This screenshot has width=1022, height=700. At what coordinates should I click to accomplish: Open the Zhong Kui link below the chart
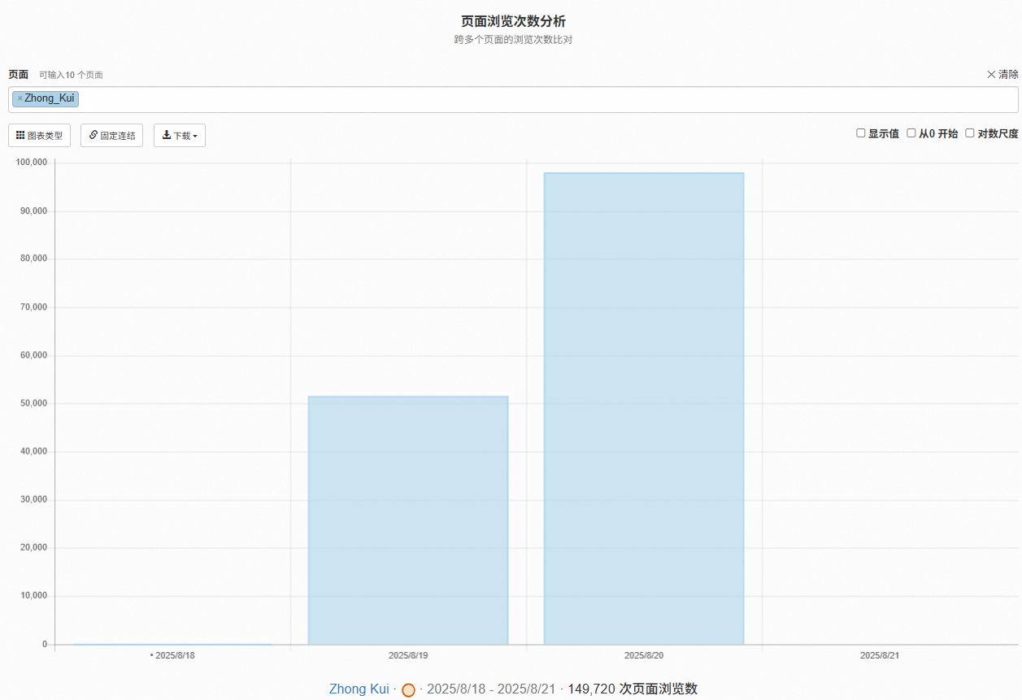359,689
